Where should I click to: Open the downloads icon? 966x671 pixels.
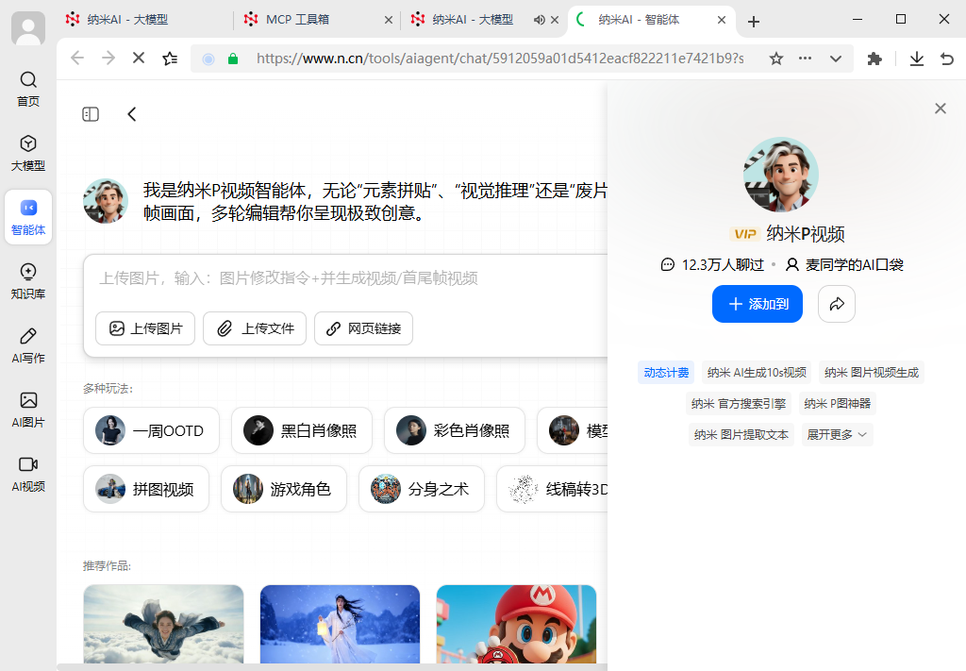tap(917, 59)
